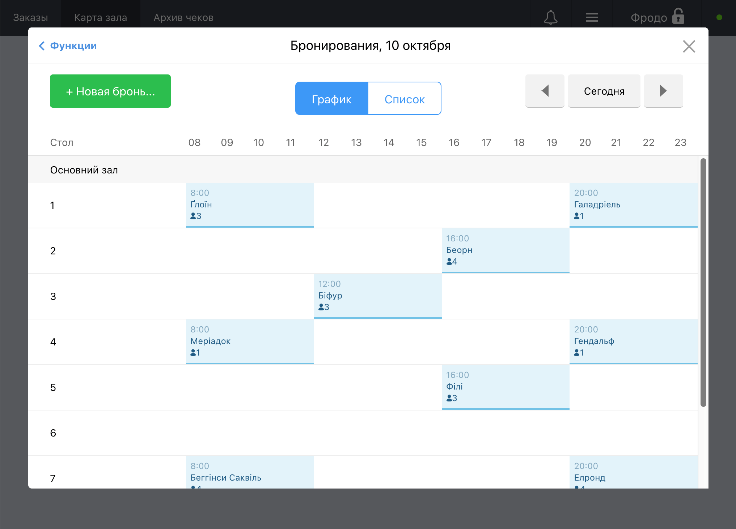Click the close X icon on the modal
Viewport: 736px width, 529px height.
690,46
